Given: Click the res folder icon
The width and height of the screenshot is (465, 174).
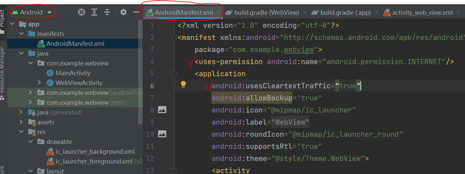Looking at the screenshot, I should 32,132.
